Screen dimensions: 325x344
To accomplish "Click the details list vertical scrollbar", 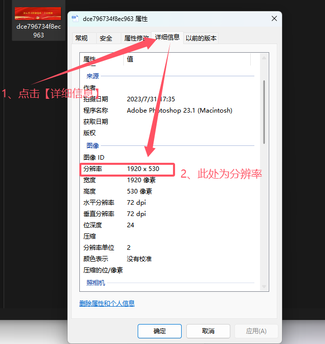I will [264, 112].
